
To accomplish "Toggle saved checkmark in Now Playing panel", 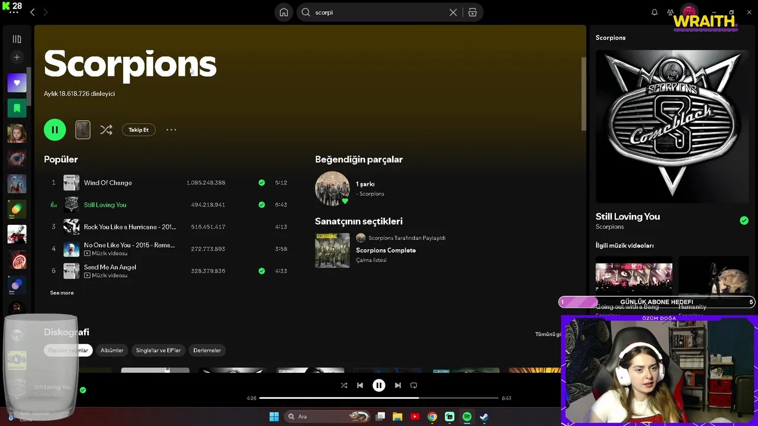I will pos(744,221).
